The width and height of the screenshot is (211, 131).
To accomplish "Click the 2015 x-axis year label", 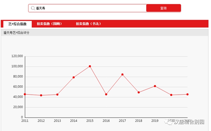I will [x=90, y=121].
